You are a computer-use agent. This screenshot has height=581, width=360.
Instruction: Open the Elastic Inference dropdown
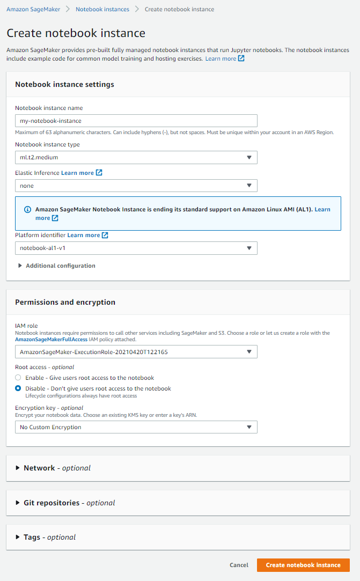(136, 186)
